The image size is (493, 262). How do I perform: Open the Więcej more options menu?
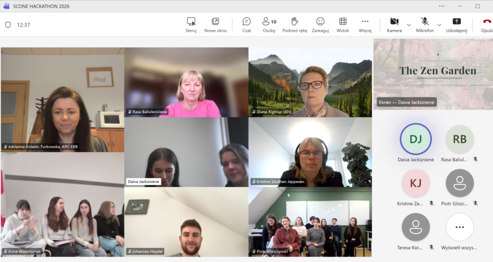[365, 22]
